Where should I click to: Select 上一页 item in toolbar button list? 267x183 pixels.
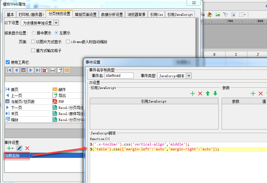pos(28,95)
